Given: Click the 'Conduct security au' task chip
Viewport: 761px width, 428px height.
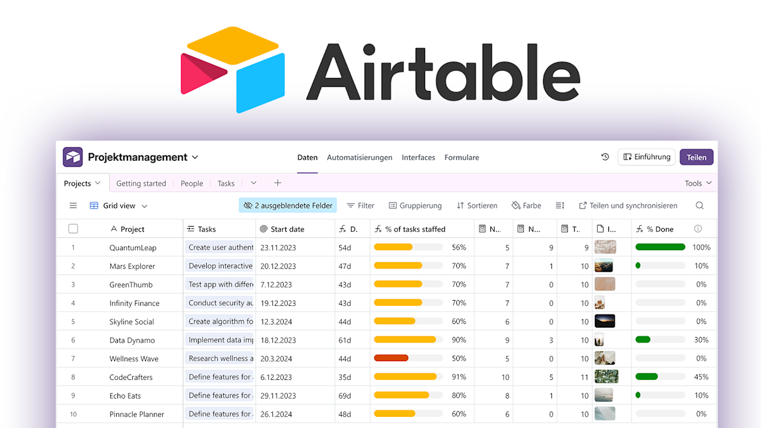Looking at the screenshot, I should (220, 303).
